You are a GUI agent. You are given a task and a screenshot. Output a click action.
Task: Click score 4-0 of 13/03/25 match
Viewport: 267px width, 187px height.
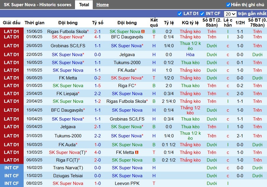tap(97, 152)
